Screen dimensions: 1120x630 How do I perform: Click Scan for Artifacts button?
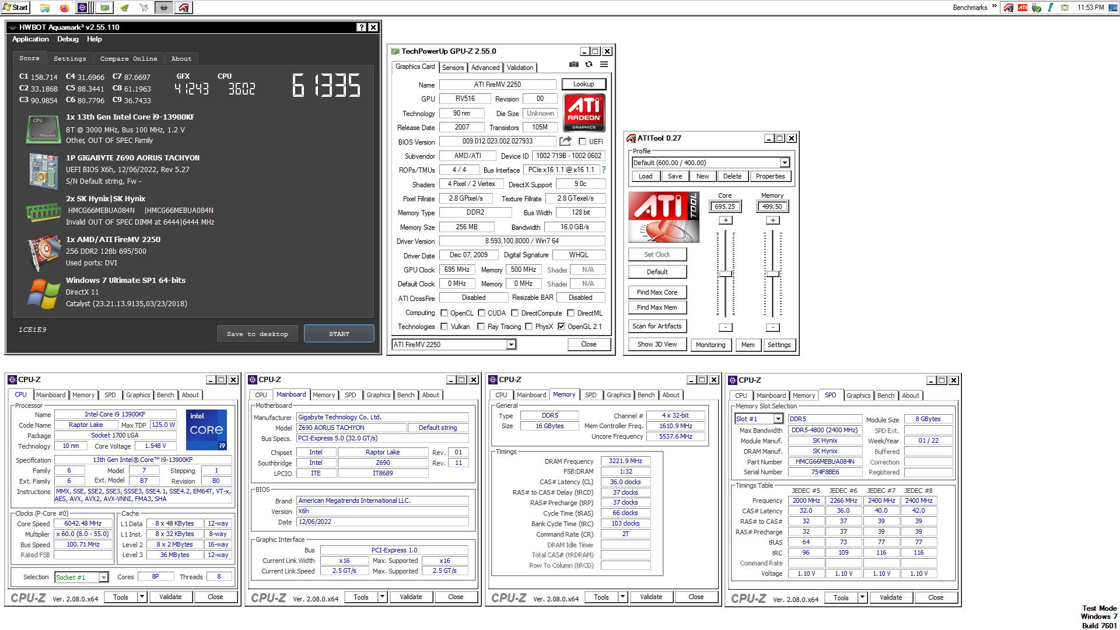[657, 326]
